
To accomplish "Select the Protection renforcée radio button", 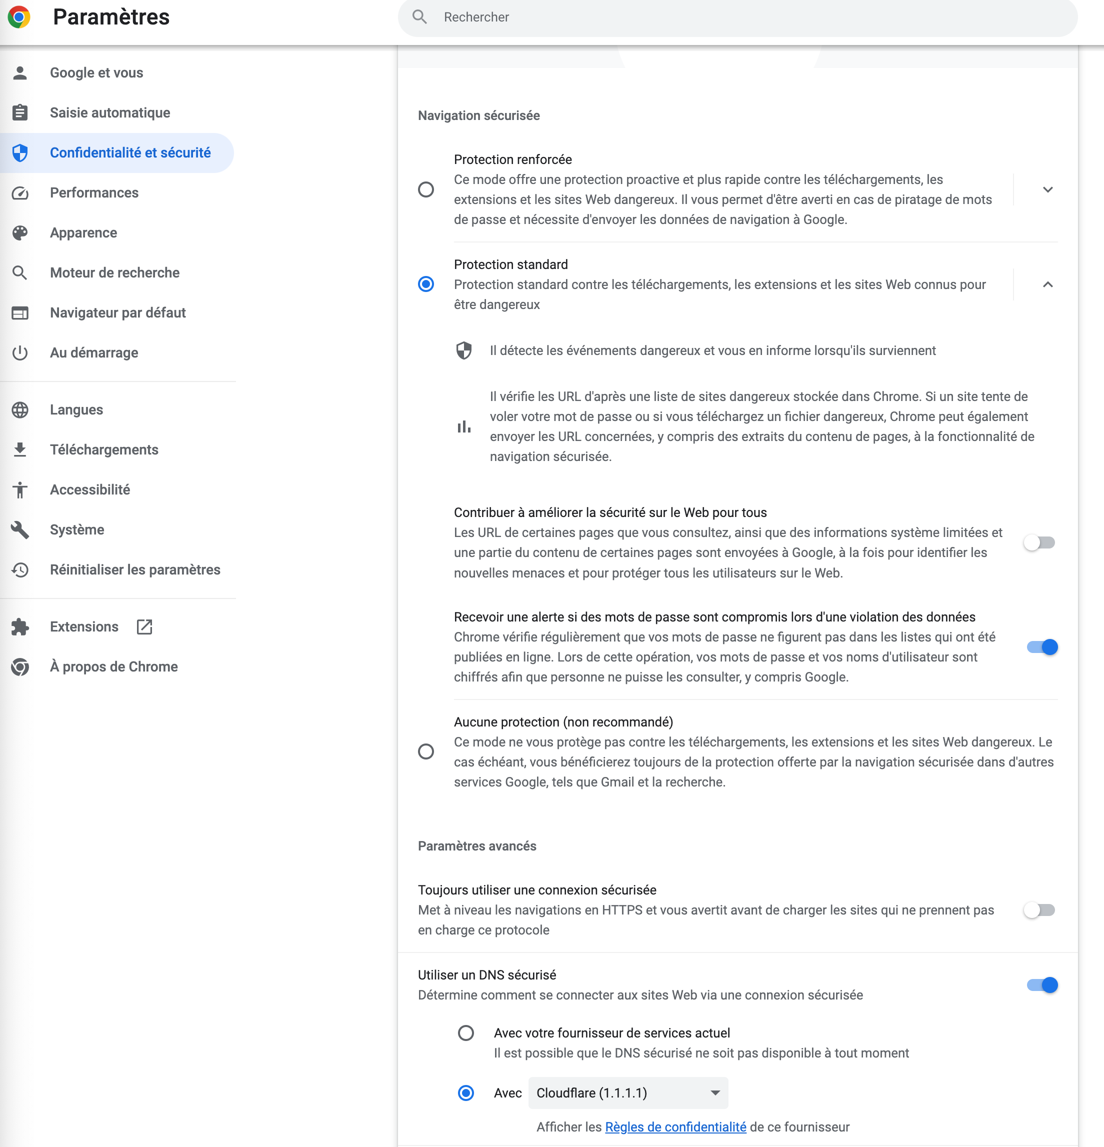I will coord(426,189).
